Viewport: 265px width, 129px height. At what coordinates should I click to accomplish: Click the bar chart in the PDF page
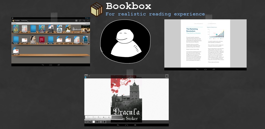216,34
